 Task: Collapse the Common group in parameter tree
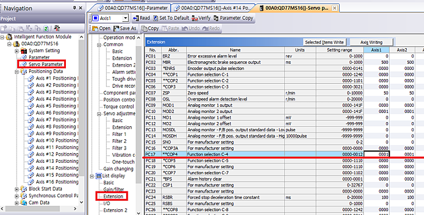[x=99, y=45]
